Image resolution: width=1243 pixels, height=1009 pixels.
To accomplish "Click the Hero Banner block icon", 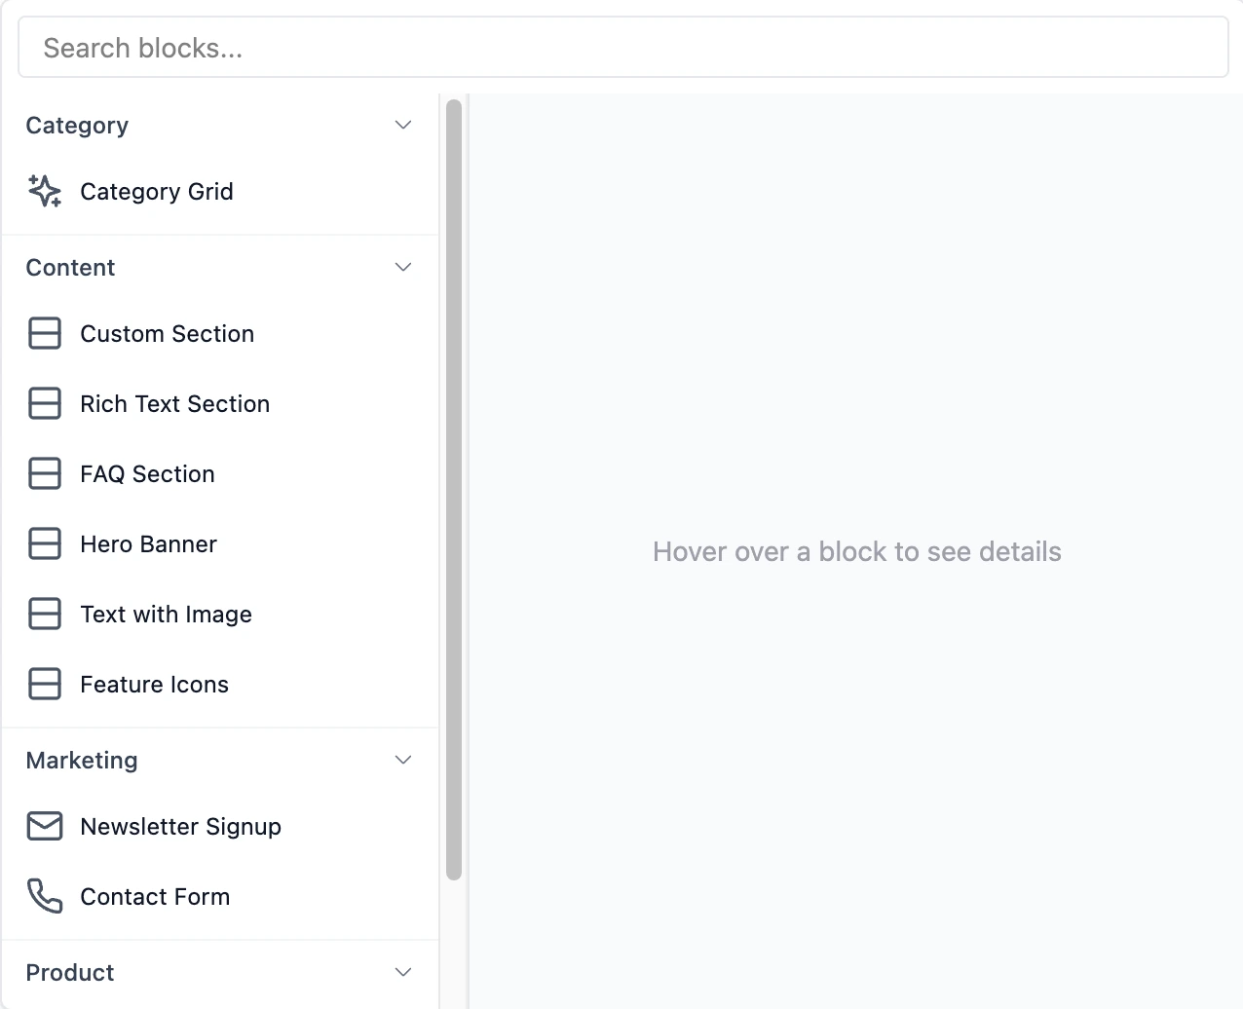I will point(44,543).
